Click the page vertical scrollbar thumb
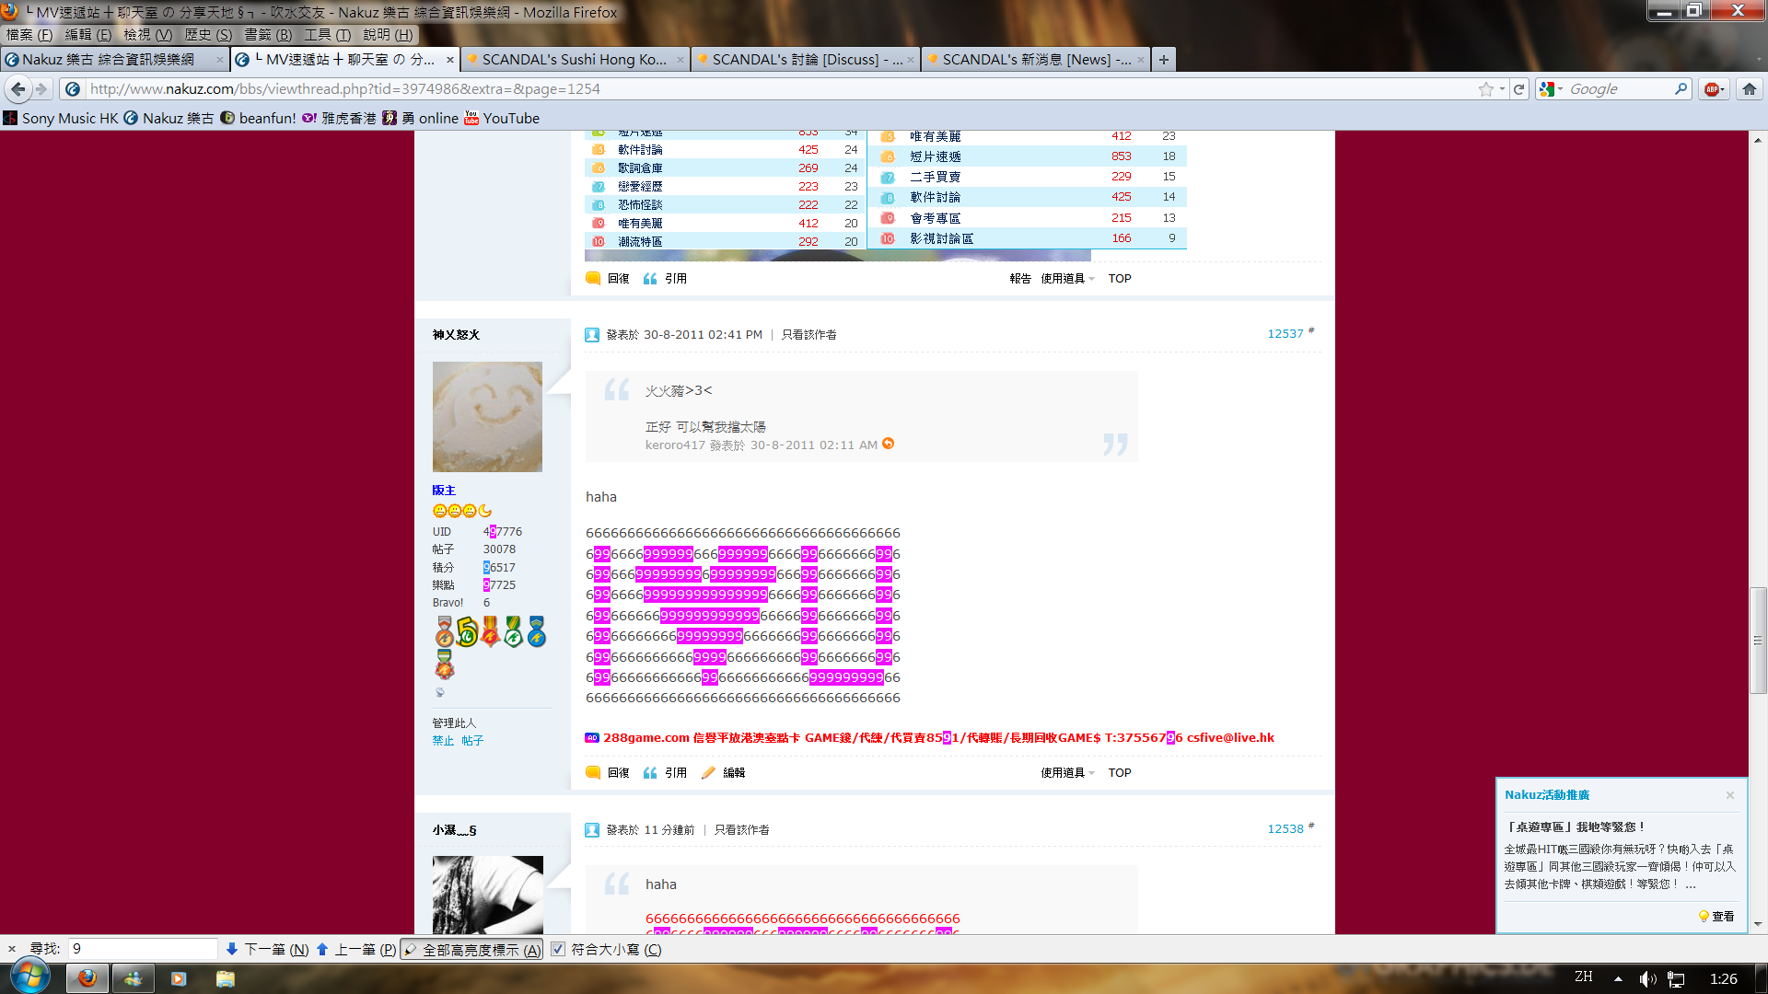1768x994 pixels. point(1758,641)
